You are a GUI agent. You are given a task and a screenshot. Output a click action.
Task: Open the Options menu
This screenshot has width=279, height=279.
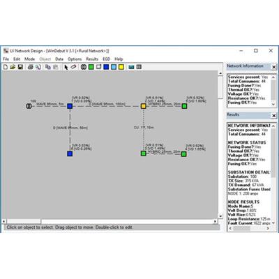click(75, 59)
